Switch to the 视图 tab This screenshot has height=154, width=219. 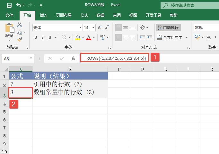click(x=133, y=15)
